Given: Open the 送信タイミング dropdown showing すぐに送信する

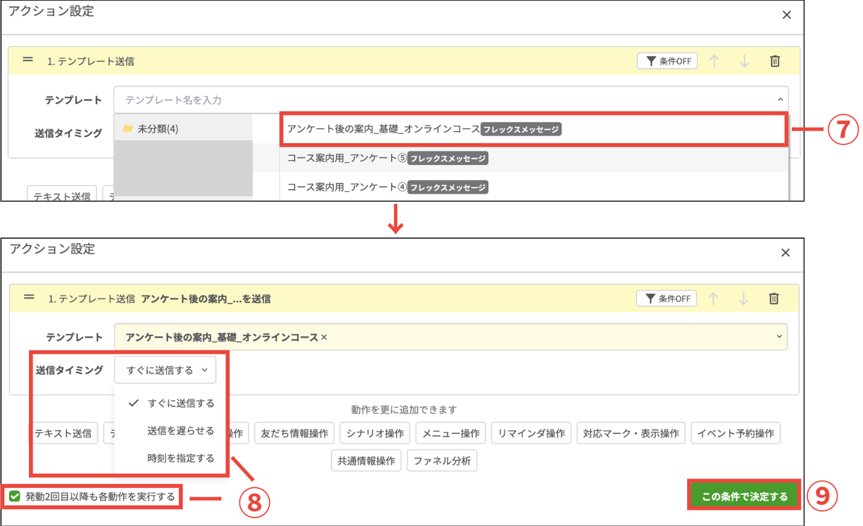Looking at the screenshot, I should click(165, 370).
